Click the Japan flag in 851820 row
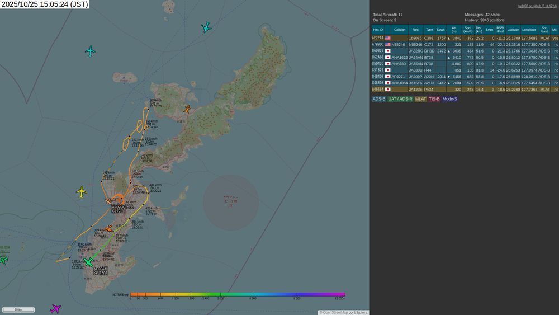The height and width of the screenshot is (315, 559). (387, 70)
